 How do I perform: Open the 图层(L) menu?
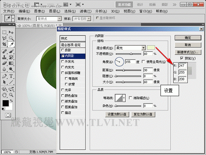pyautogui.click(x=55, y=11)
